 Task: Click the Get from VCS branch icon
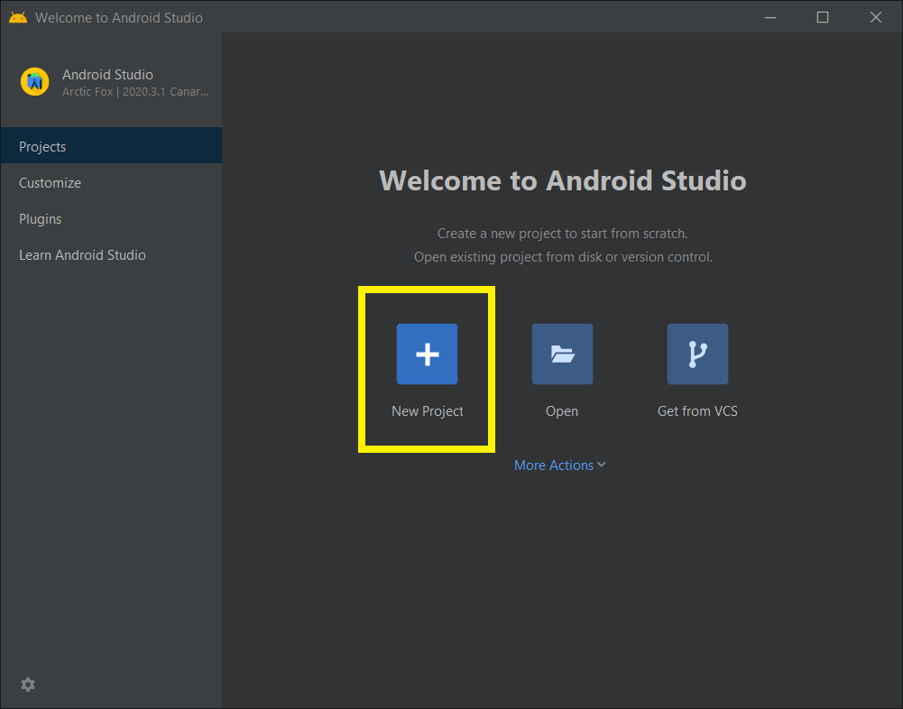pos(697,354)
